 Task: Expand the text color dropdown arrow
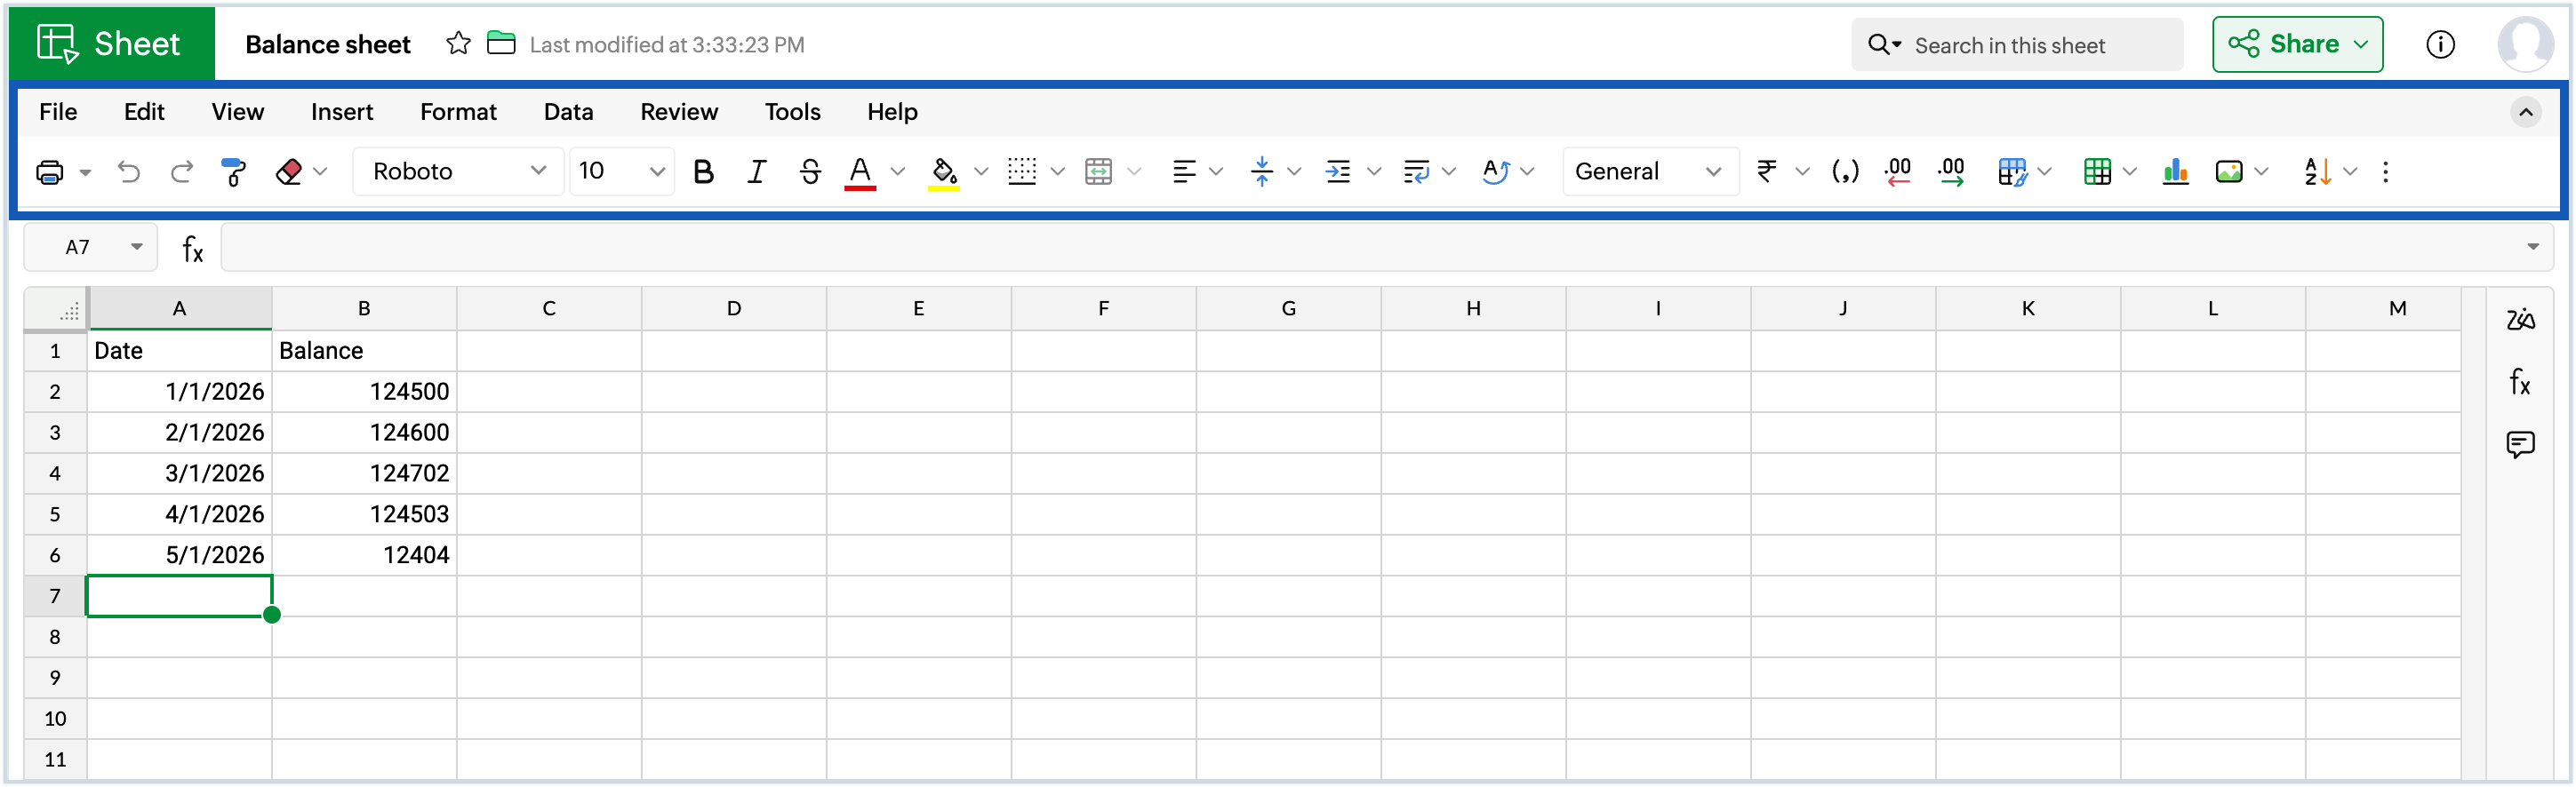(898, 171)
